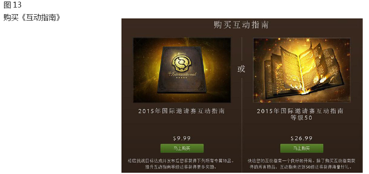Click the 购买《互动指南》 caption text
The width and height of the screenshot is (369, 174).
pyautogui.click(x=32, y=18)
